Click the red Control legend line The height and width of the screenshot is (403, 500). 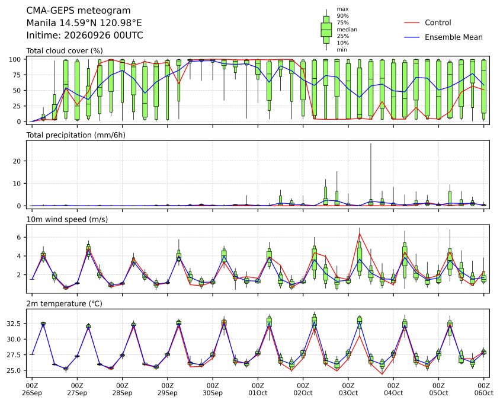[x=412, y=23]
